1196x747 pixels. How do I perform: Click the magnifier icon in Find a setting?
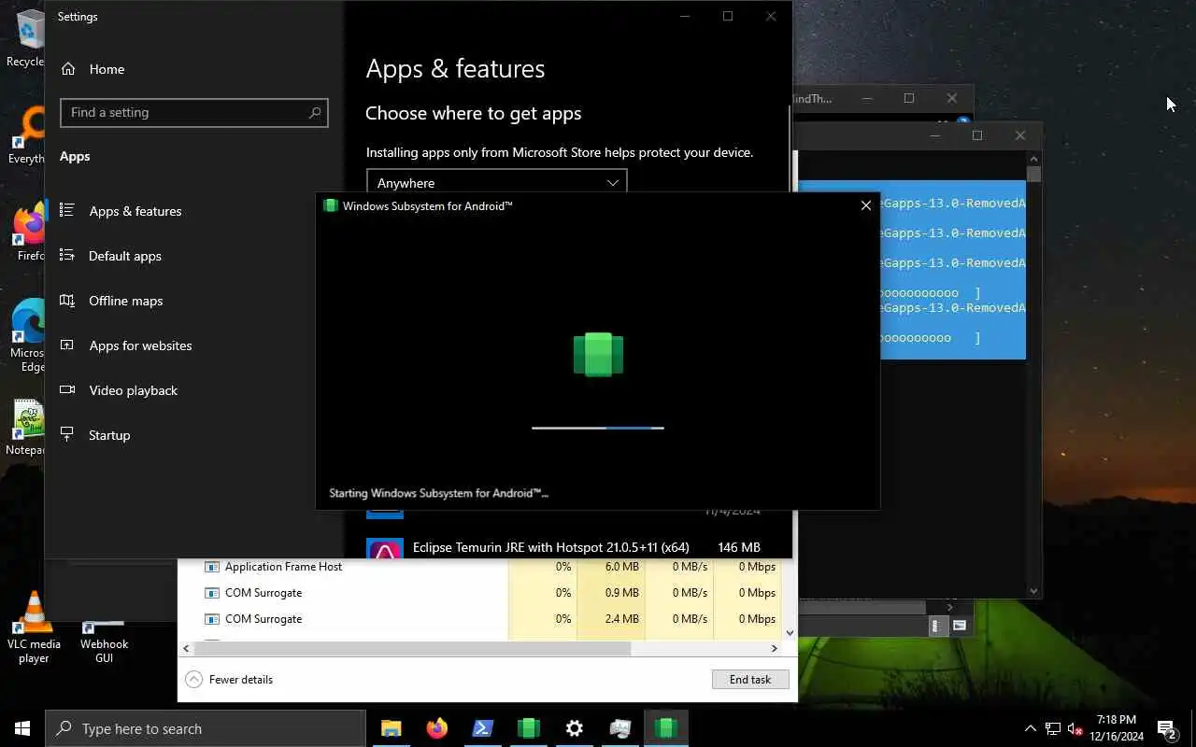[315, 112]
